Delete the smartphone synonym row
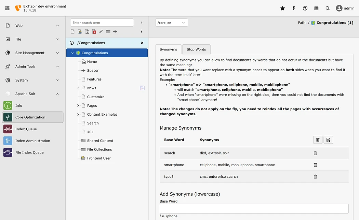Viewport: 359px width, 220px height. 315,165
